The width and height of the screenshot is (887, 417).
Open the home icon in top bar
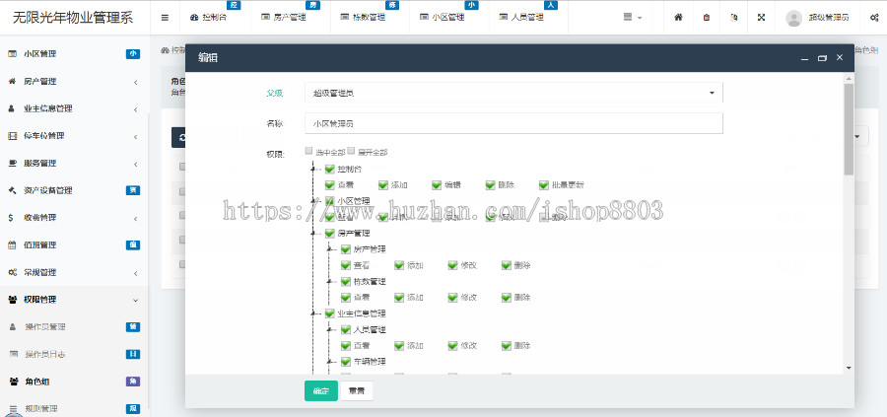click(678, 18)
